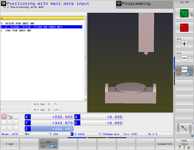
Task: Click the Y axis load bar (1% Y)
Action: tap(15, 110)
